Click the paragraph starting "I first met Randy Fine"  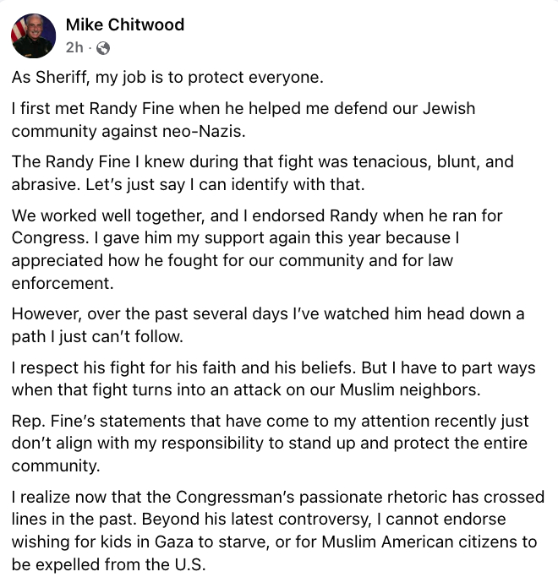243,119
